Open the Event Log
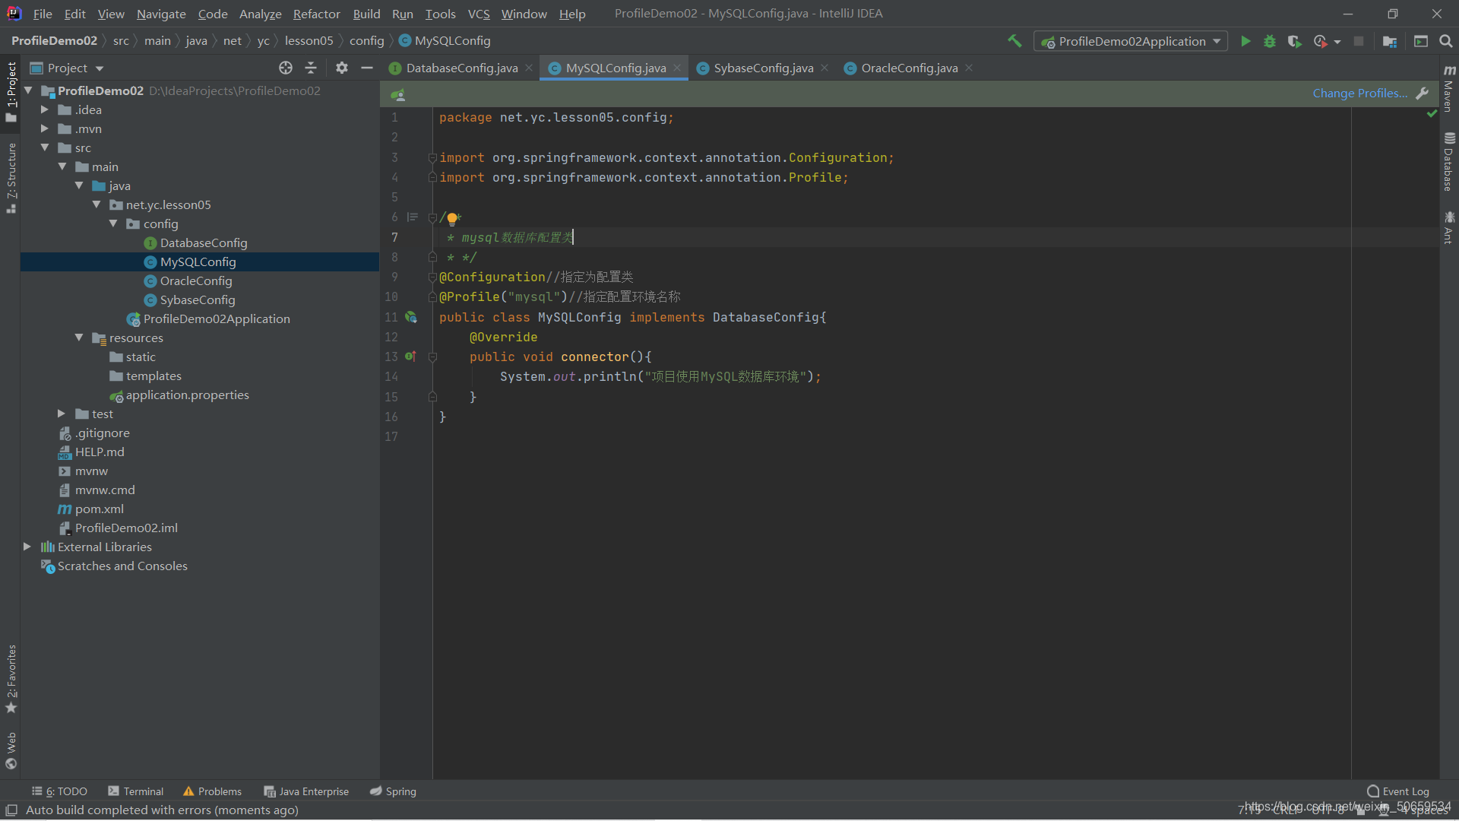Screen dimensions: 1459x821 [x=1397, y=791]
